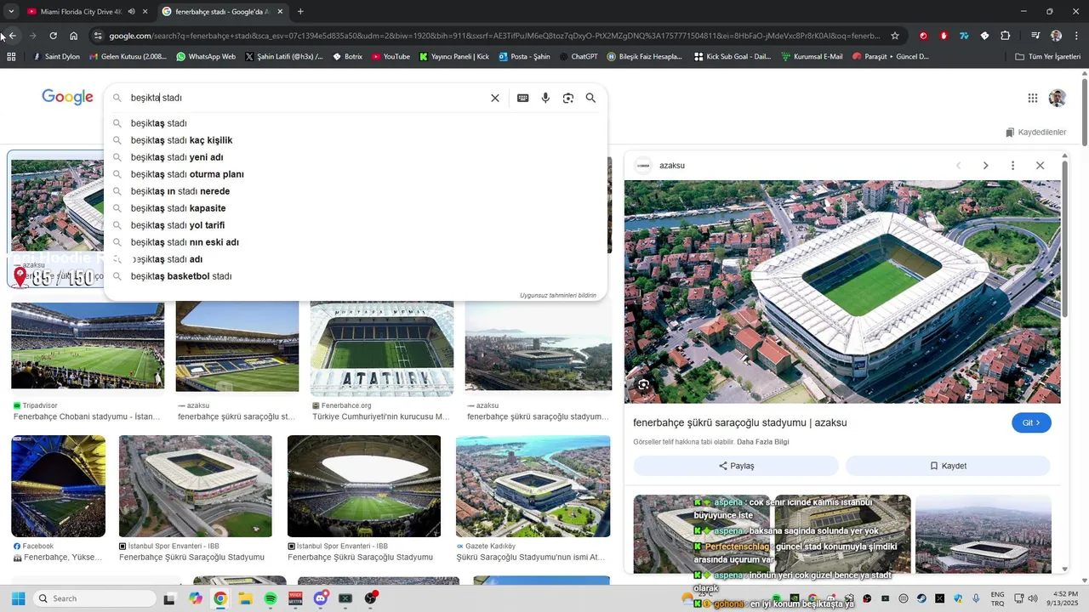Click the Lens icon on preview image
The width and height of the screenshot is (1089, 612).
pyautogui.click(x=643, y=385)
